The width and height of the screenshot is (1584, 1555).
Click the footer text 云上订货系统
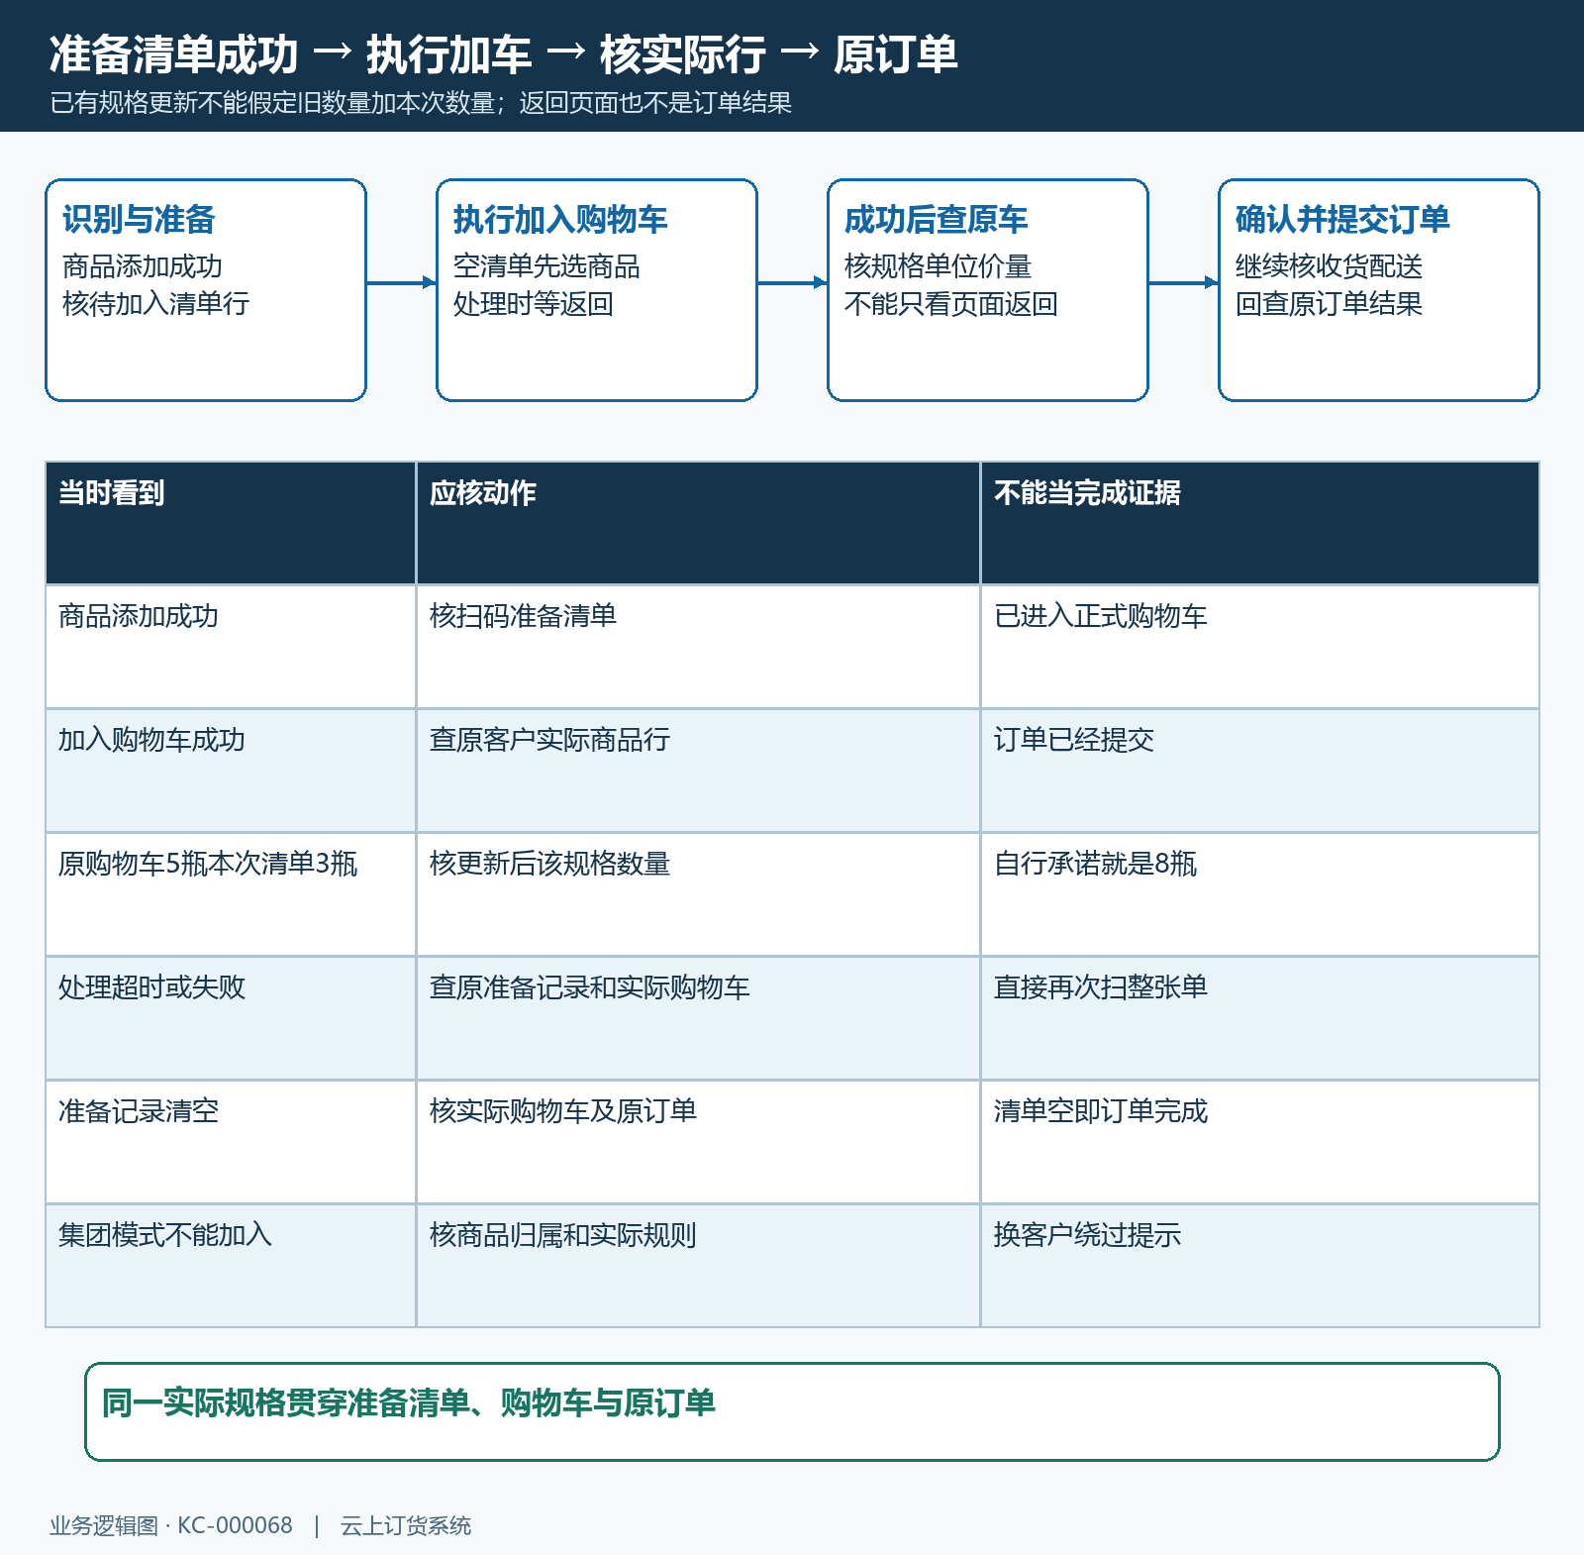[406, 1525]
